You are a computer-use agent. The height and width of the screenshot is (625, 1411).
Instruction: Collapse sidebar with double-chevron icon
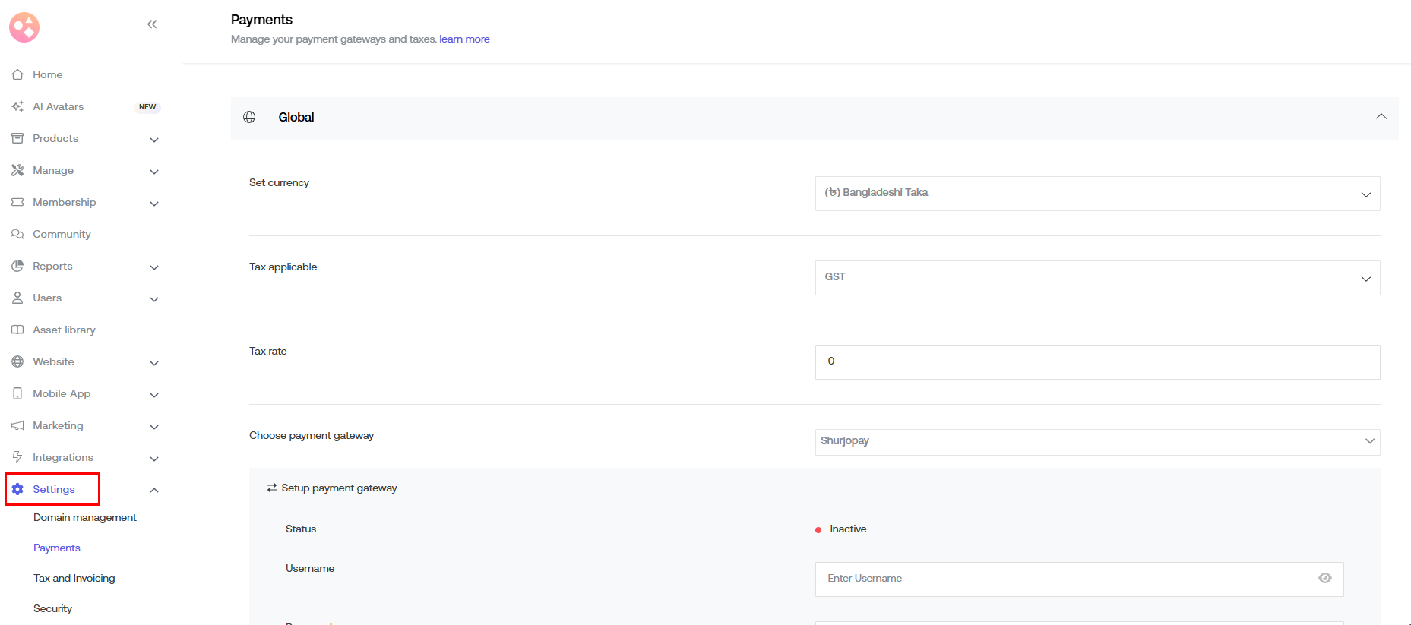click(152, 24)
